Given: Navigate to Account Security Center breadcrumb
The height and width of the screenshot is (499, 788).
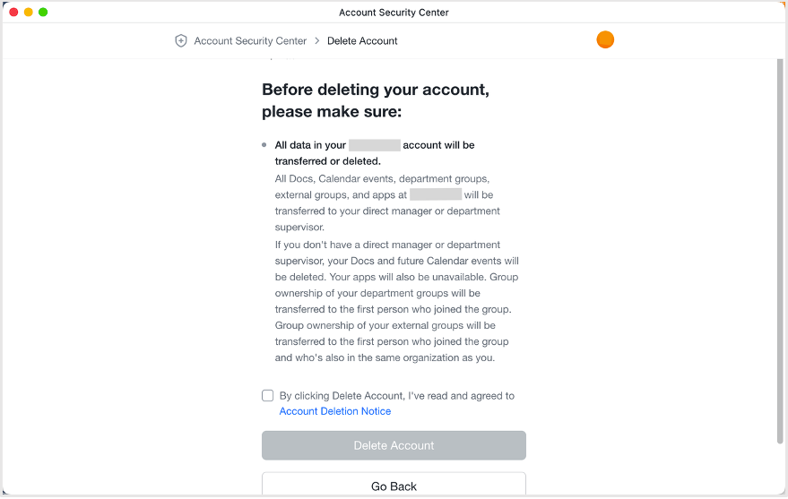Looking at the screenshot, I should tap(250, 41).
